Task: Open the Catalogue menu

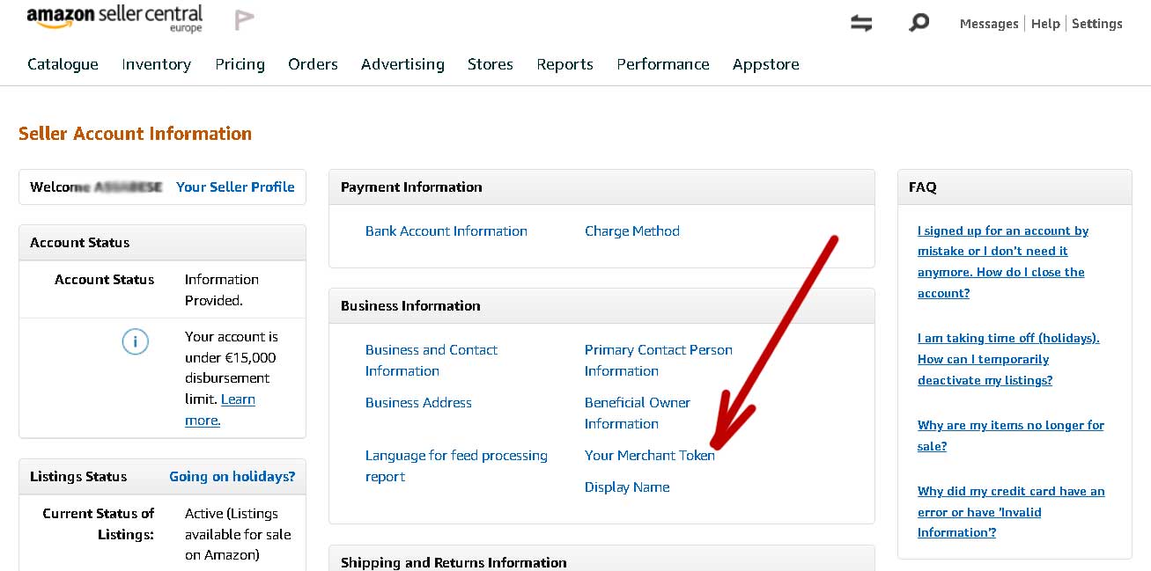Action: click(x=63, y=64)
